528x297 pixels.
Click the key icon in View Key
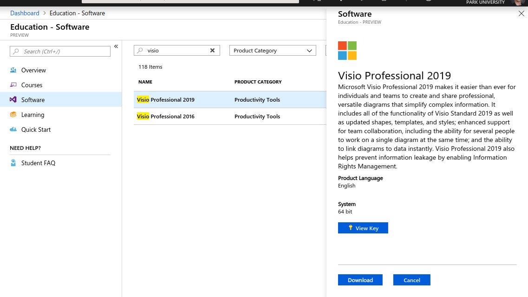click(350, 228)
